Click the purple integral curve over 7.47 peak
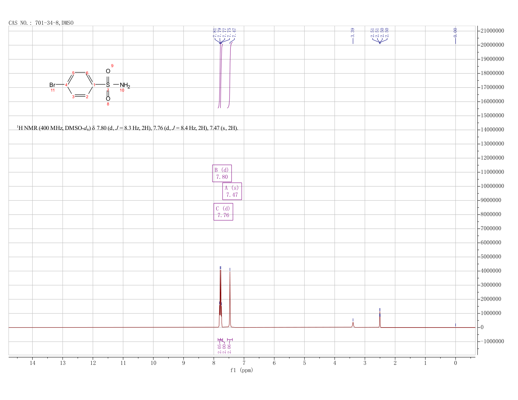The image size is (518, 400). pyautogui.click(x=230, y=75)
